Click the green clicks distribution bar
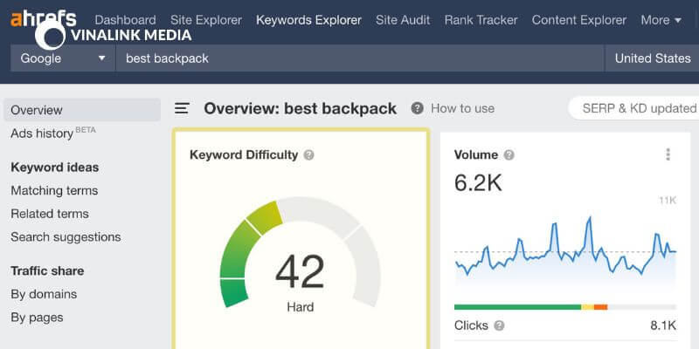Image resolution: width=699 pixels, height=349 pixels. pyautogui.click(x=517, y=307)
